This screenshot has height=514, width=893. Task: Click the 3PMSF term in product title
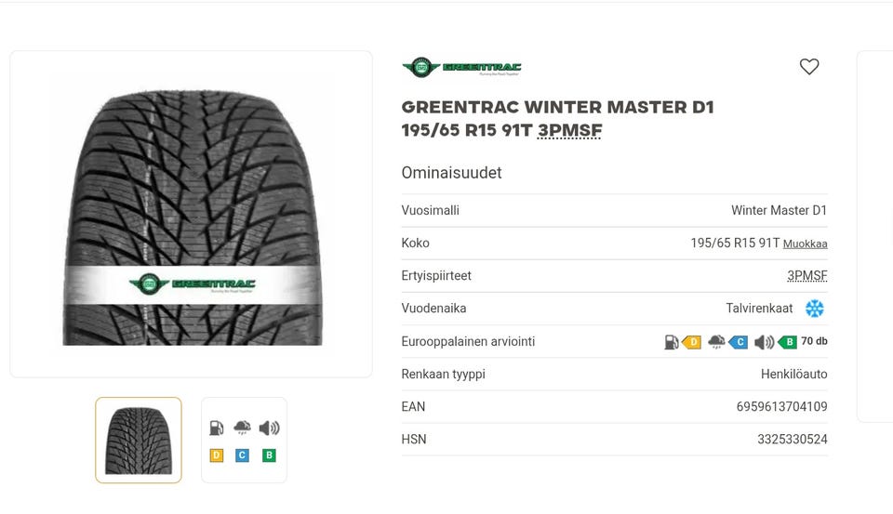569,130
